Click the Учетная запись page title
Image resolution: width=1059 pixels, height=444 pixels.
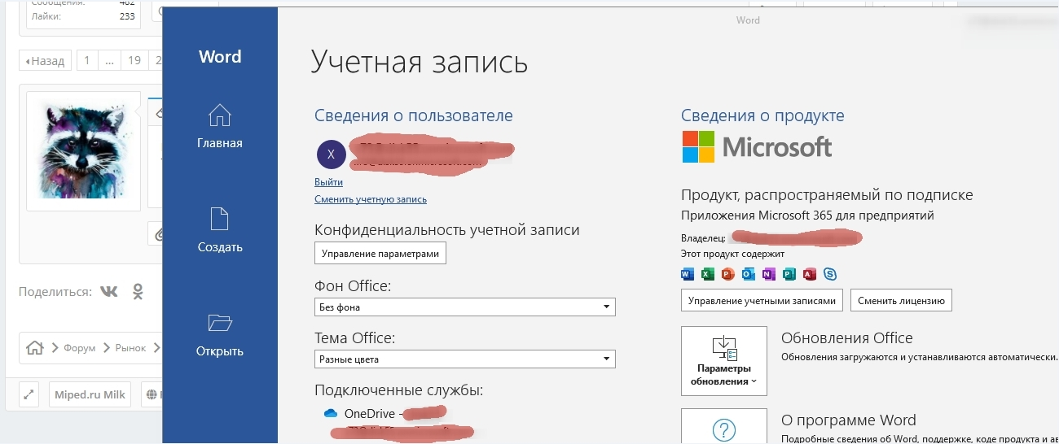click(420, 63)
